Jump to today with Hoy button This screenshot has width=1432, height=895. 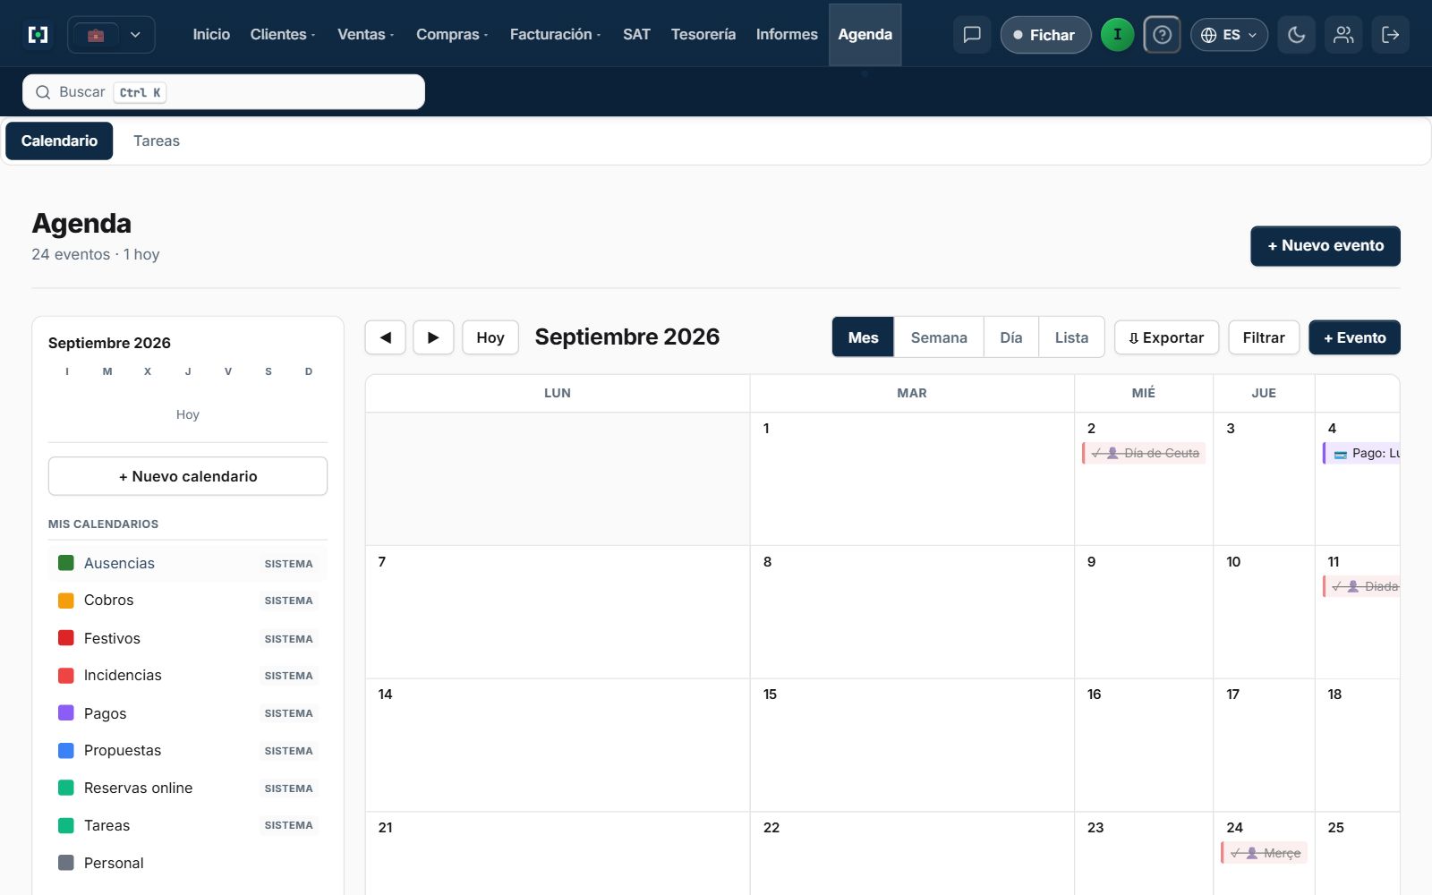click(x=490, y=337)
